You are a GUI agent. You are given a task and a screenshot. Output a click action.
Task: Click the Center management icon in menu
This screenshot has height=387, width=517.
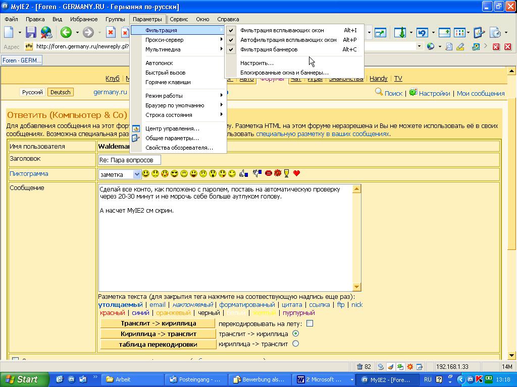136,128
